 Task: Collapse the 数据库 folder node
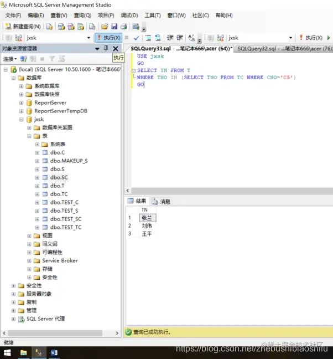13,78
